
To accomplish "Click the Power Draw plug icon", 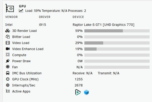I will pyautogui.click(x=8, y=61).
